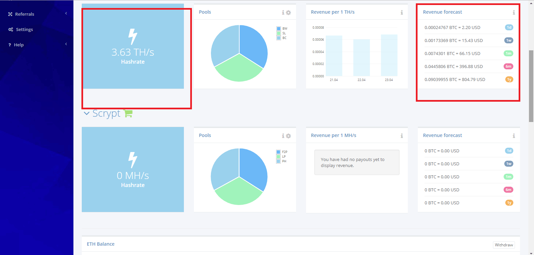
Task: Click the 1w badge in Scrypt forecast
Action: (x=509, y=164)
